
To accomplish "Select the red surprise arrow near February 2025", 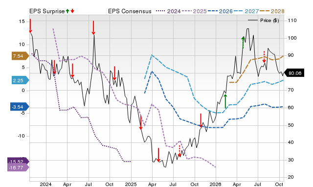I will (x=141, y=123).
